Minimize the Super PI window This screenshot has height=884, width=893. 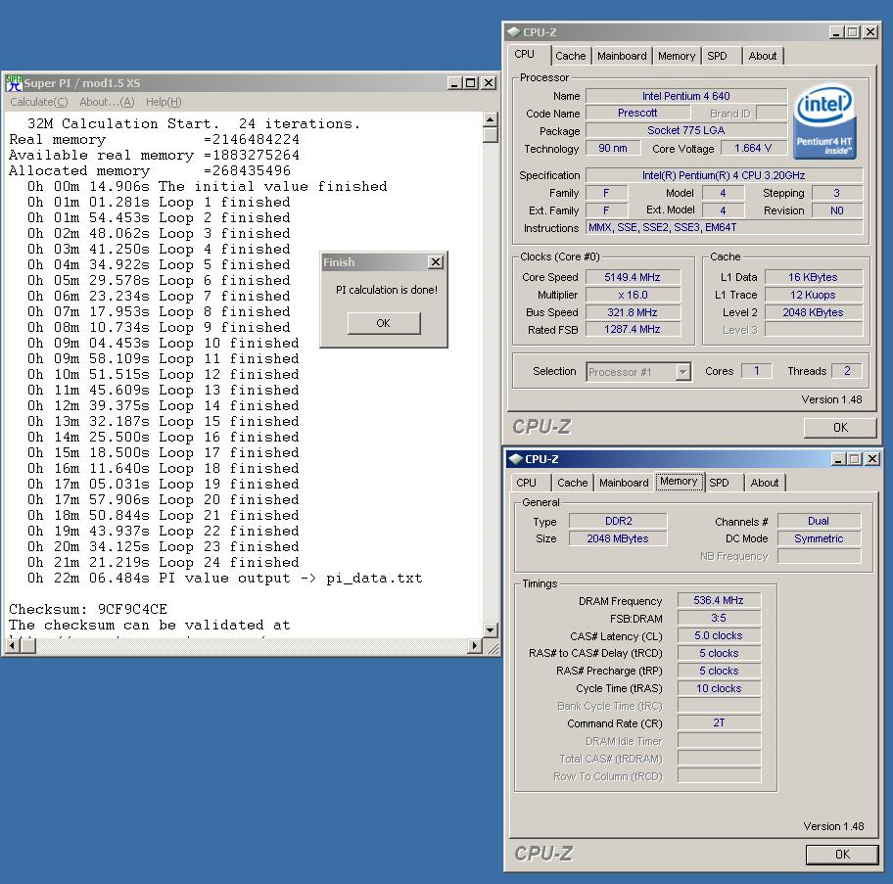click(x=454, y=83)
